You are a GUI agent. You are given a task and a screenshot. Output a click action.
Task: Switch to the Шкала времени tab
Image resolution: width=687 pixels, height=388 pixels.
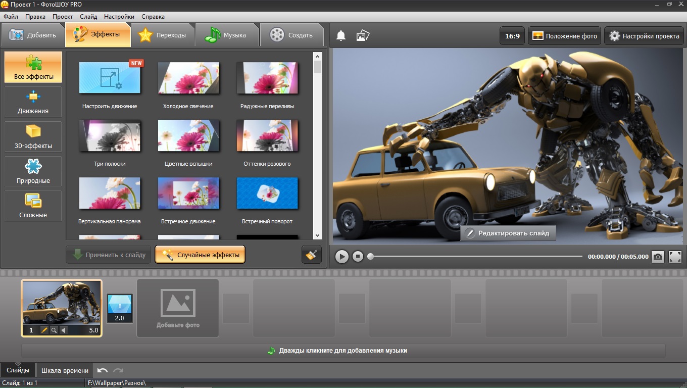pyautogui.click(x=65, y=370)
